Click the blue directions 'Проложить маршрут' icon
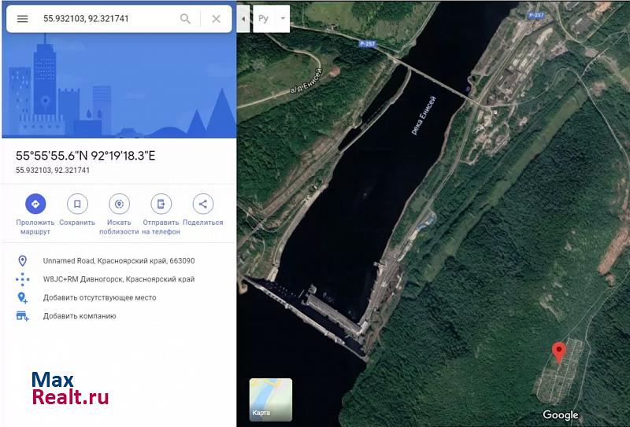The width and height of the screenshot is (630, 427). click(x=35, y=204)
